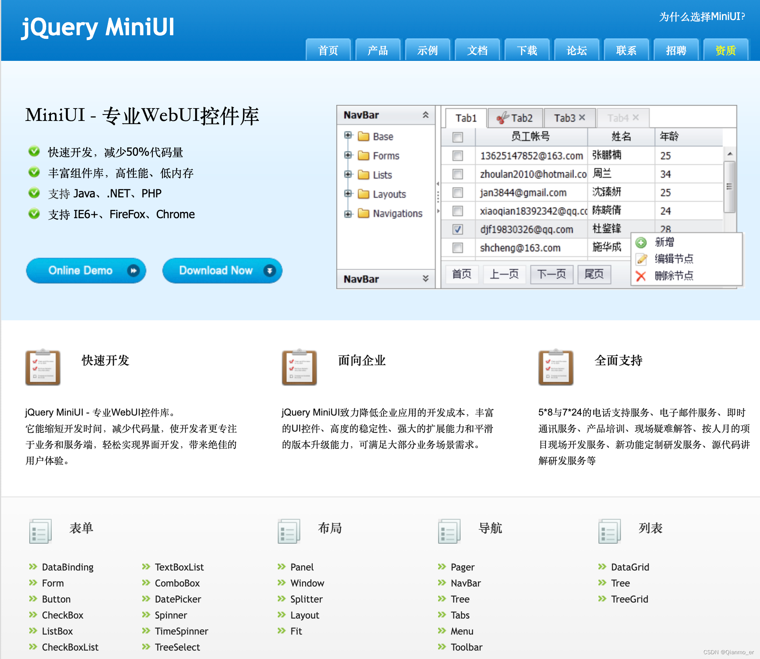
Task: Click the green plus icon for 新增
Action: pos(641,242)
